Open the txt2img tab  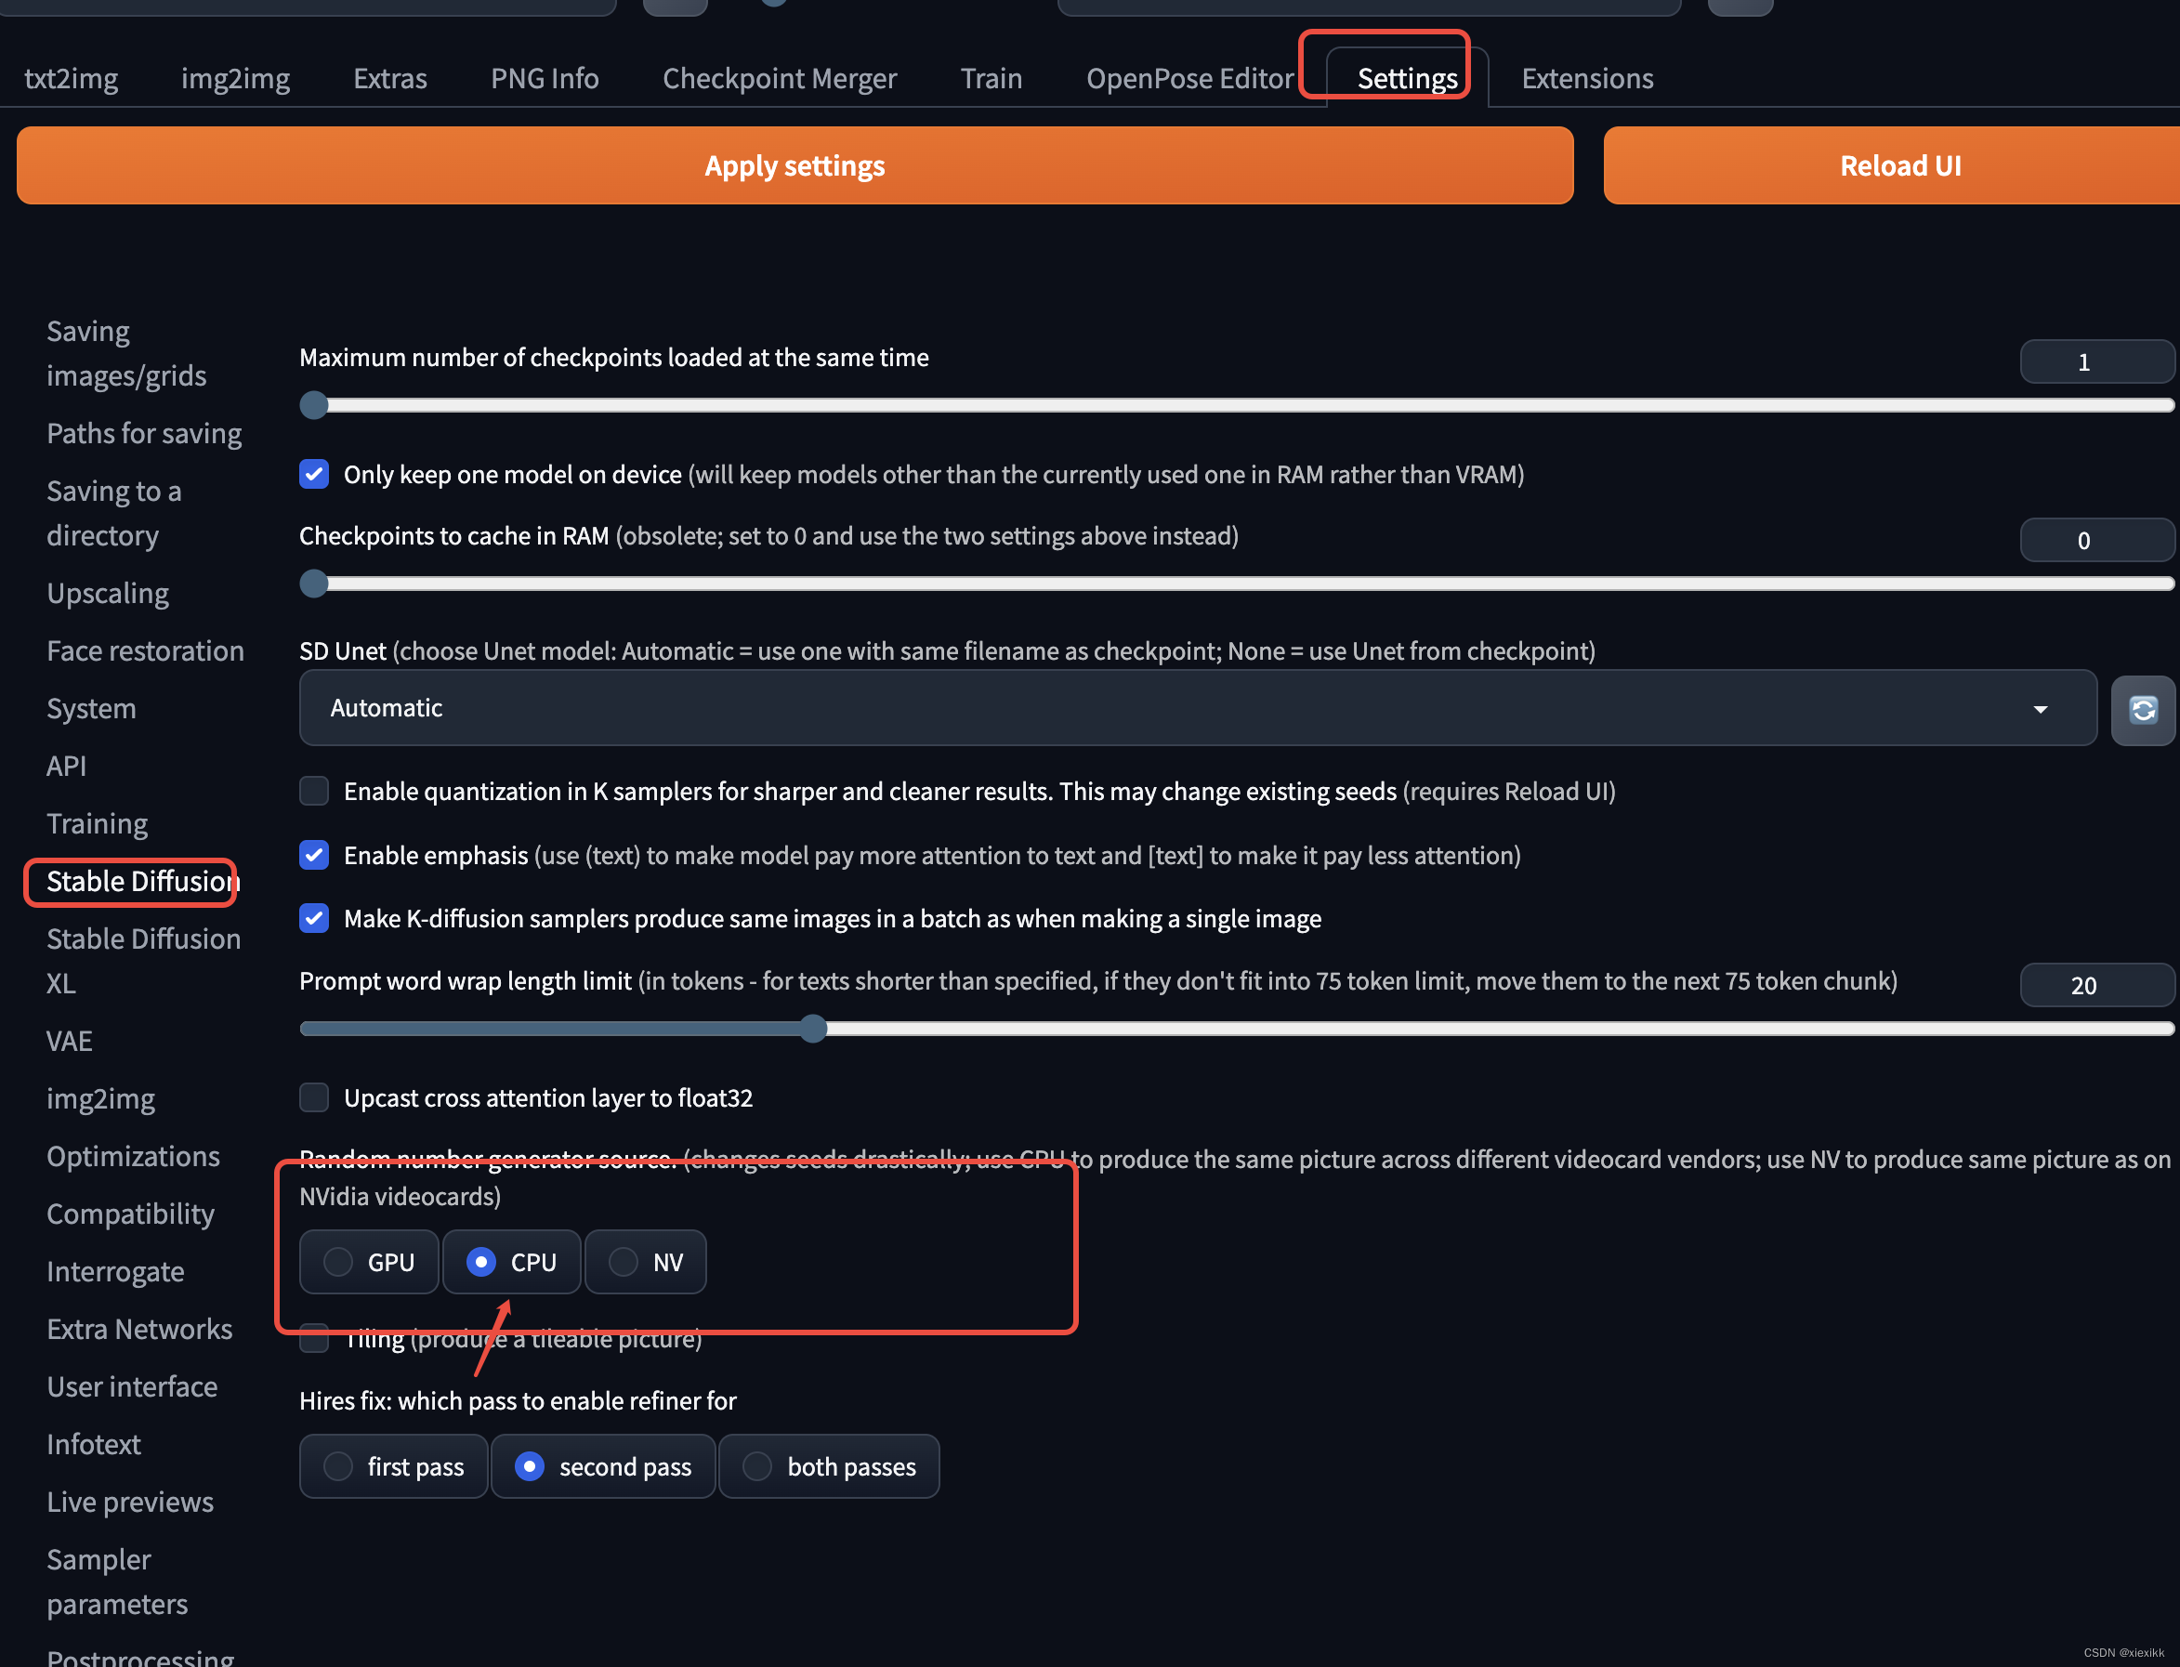tap(72, 78)
